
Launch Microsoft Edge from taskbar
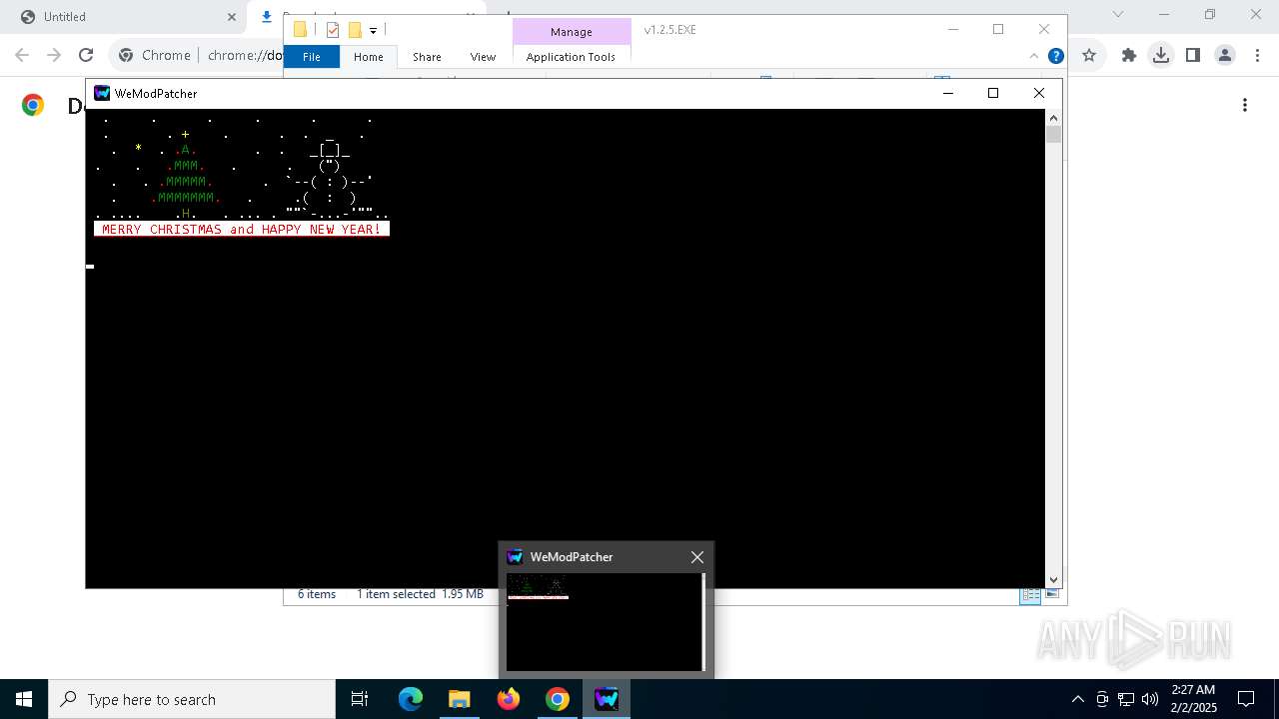pyautogui.click(x=411, y=699)
